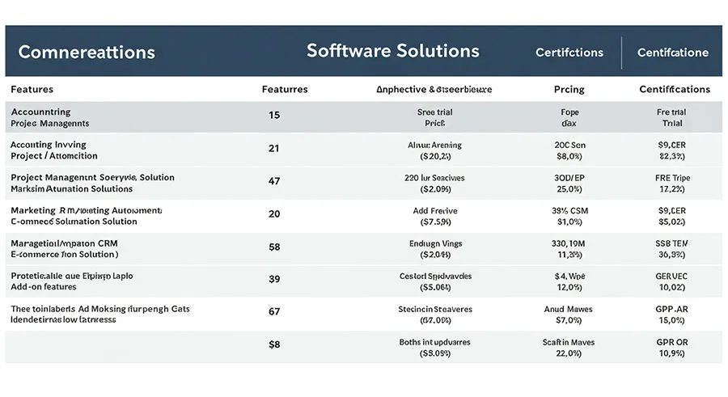
Task: Click the '20C Sen' pricing cell
Action: point(569,145)
